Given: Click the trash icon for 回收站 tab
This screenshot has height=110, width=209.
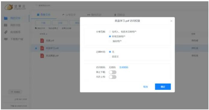Looking at the screenshot, I should 115,15.
